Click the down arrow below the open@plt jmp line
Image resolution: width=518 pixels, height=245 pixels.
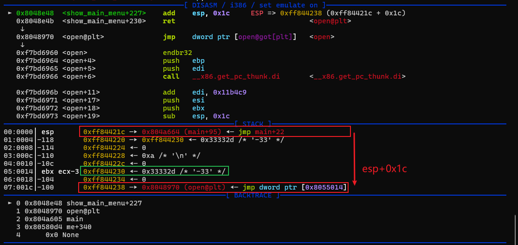coord(22,45)
